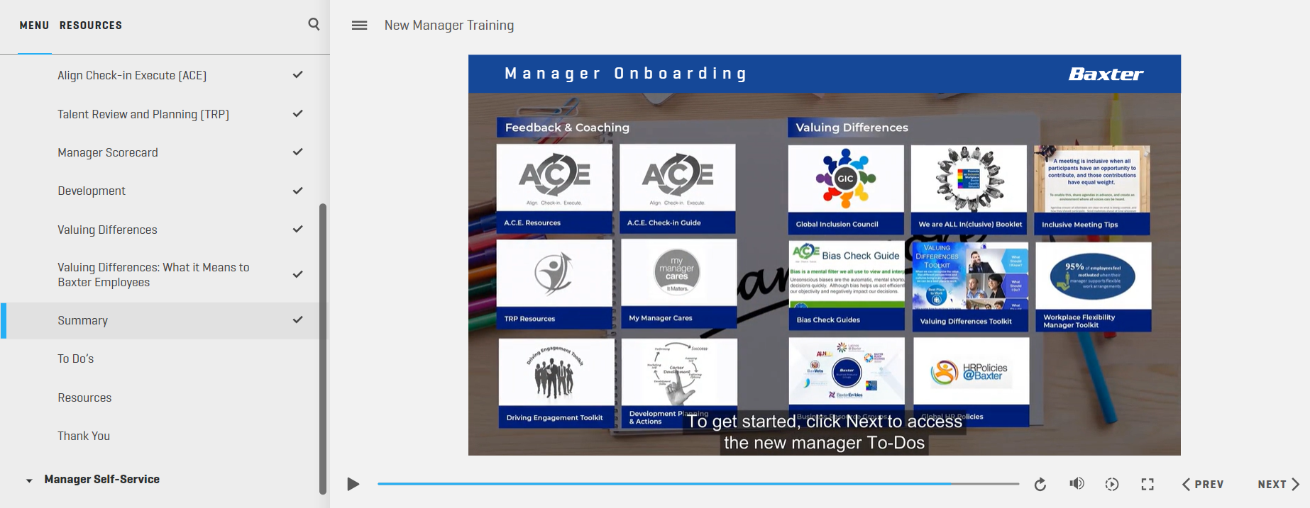
Task: Click the Baxter logo in slide header
Action: click(x=1106, y=74)
